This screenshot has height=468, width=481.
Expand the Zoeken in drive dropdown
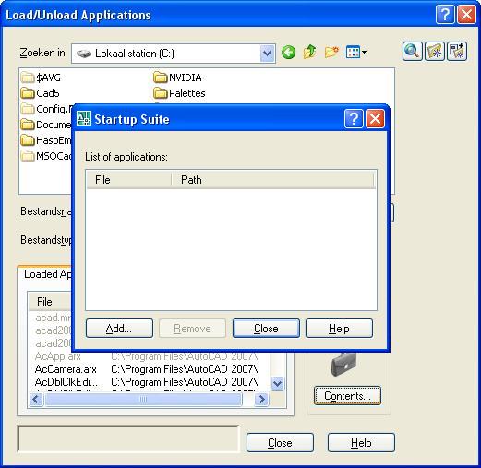[x=268, y=54]
